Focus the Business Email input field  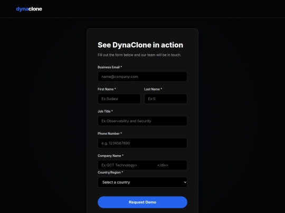tap(142, 77)
